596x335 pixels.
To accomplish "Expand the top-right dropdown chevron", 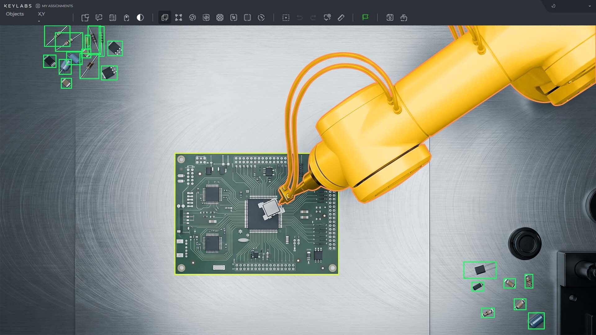I will (x=589, y=6).
